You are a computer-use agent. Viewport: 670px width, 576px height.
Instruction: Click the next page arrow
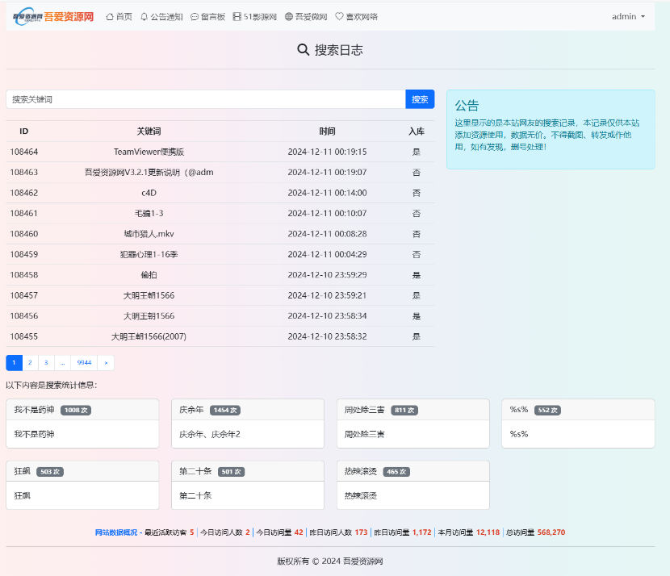coord(106,362)
